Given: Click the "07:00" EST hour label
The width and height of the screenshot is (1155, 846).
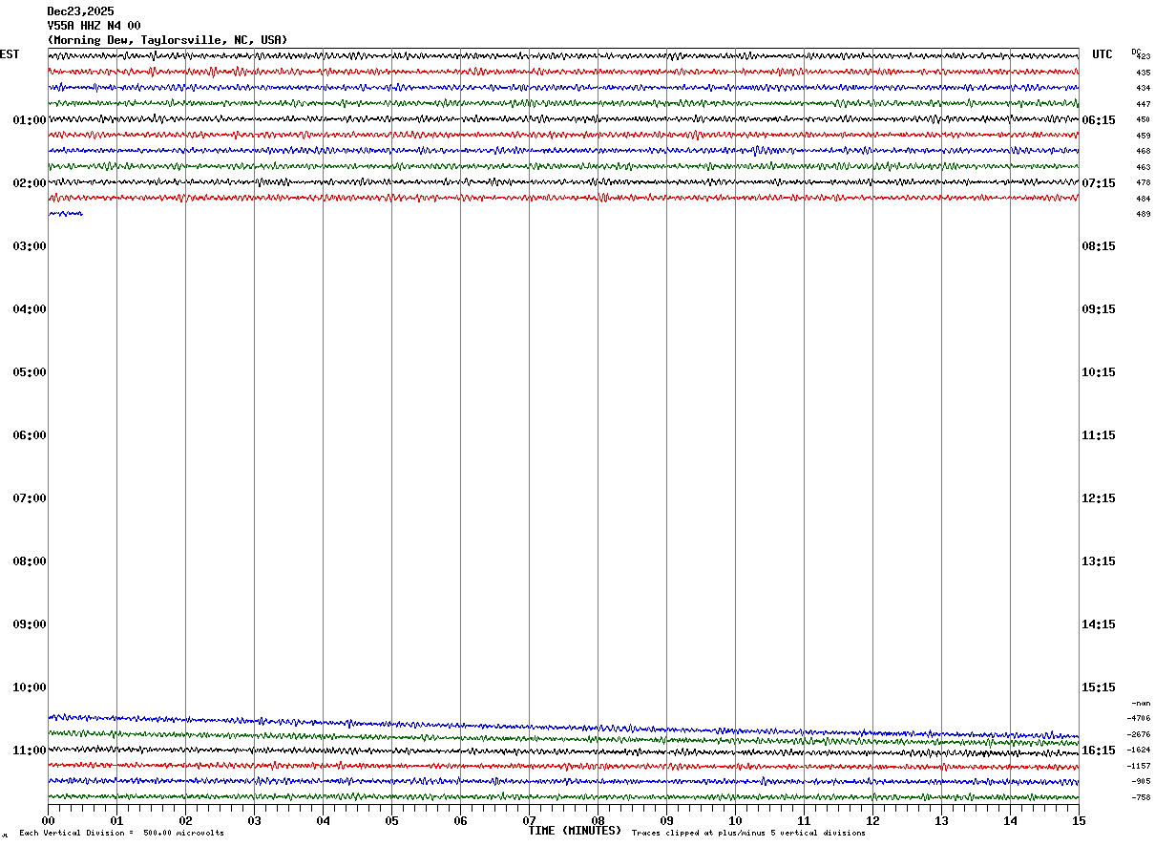Looking at the screenshot, I should 30,498.
